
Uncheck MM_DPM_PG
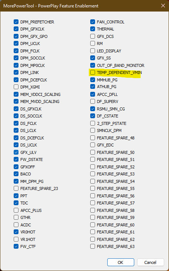[x=16, y=181]
